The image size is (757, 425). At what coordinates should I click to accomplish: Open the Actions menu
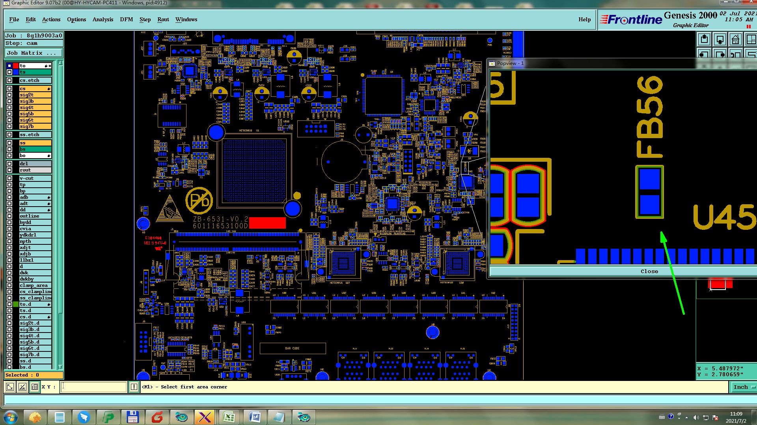click(51, 19)
